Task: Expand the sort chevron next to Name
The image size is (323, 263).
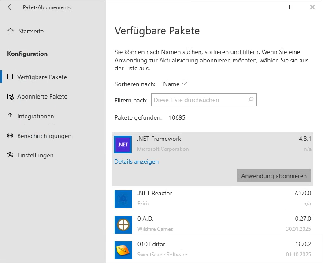Action: pos(184,84)
